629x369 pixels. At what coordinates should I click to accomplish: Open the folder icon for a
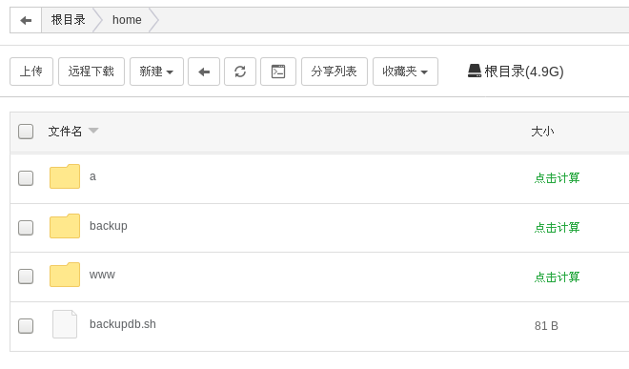tap(65, 176)
